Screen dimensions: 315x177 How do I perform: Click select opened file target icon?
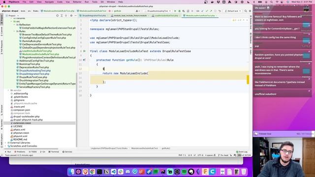(58, 15)
